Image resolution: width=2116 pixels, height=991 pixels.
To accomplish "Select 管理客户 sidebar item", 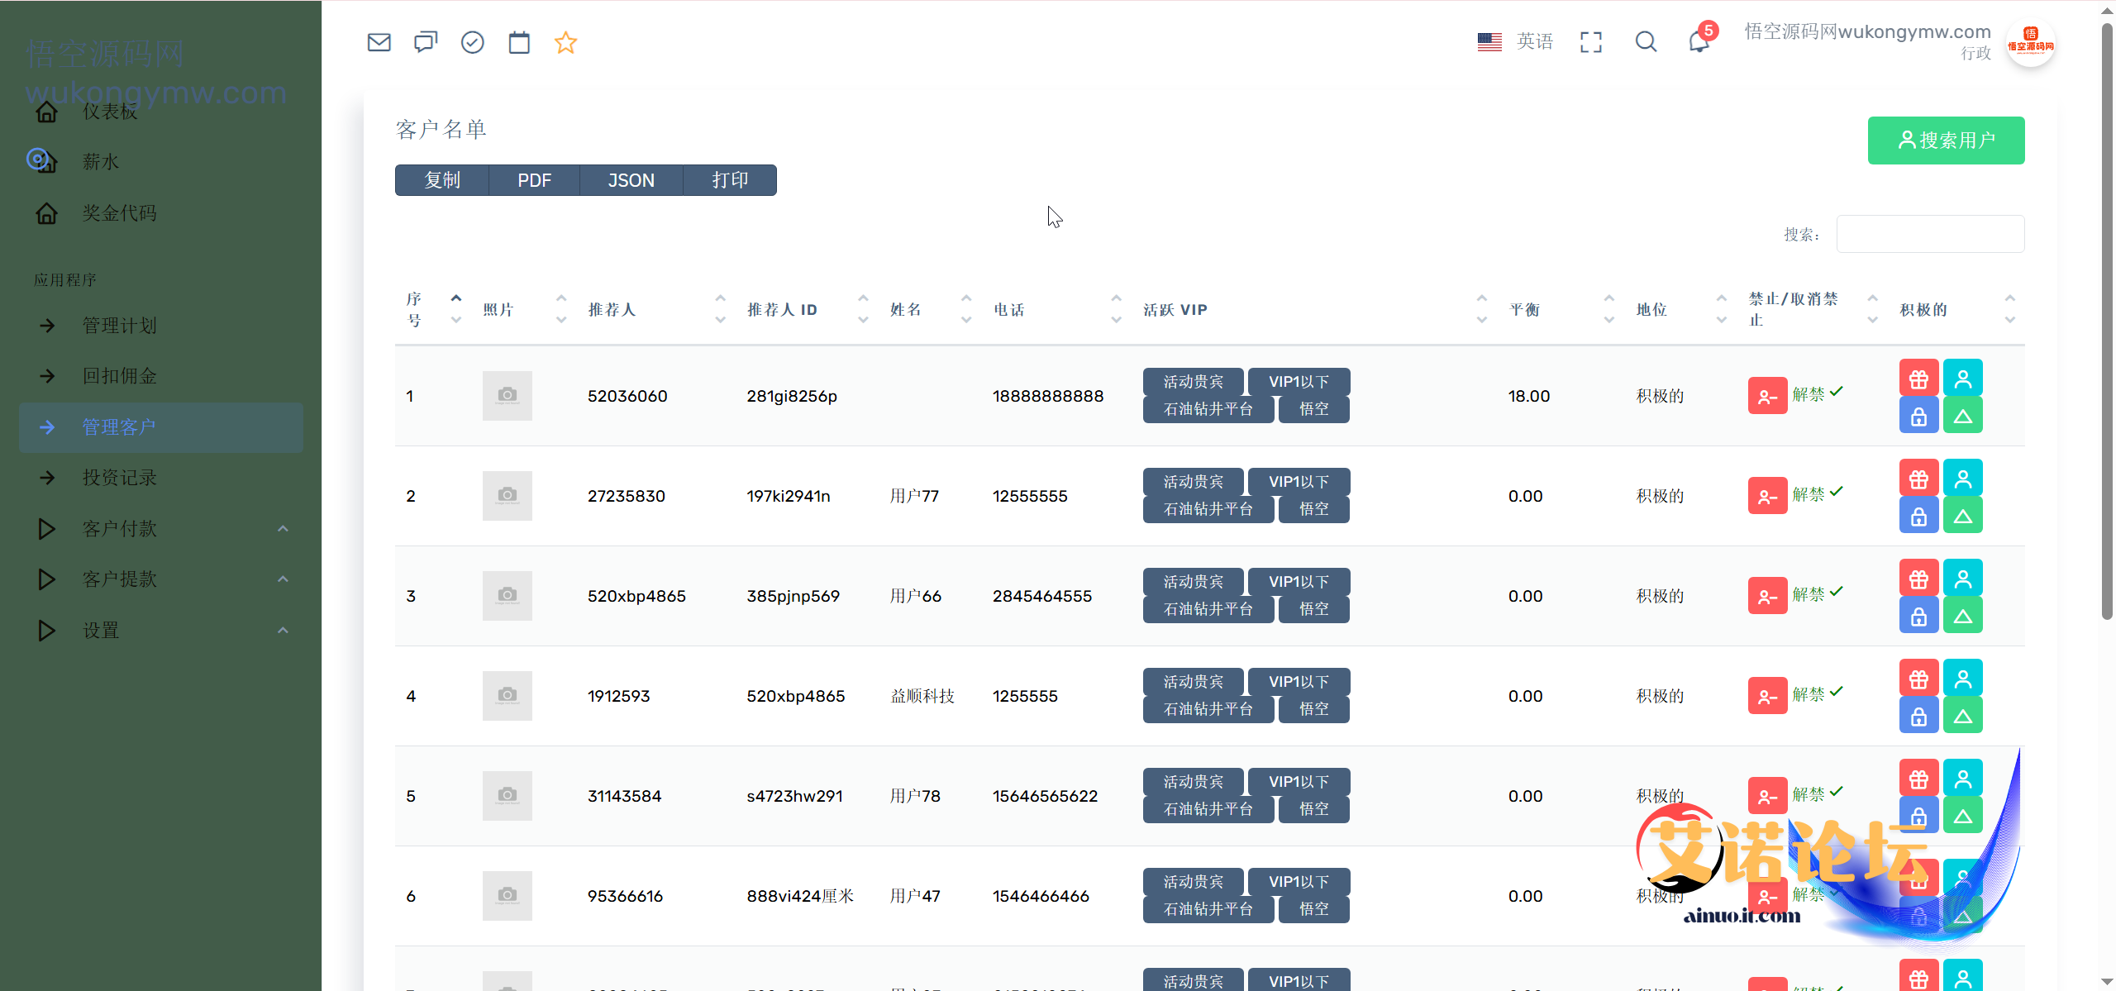I will [160, 427].
